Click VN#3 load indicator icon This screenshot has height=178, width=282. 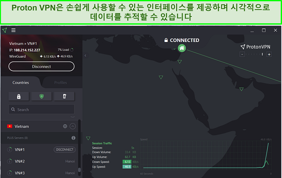[x=10, y=173]
